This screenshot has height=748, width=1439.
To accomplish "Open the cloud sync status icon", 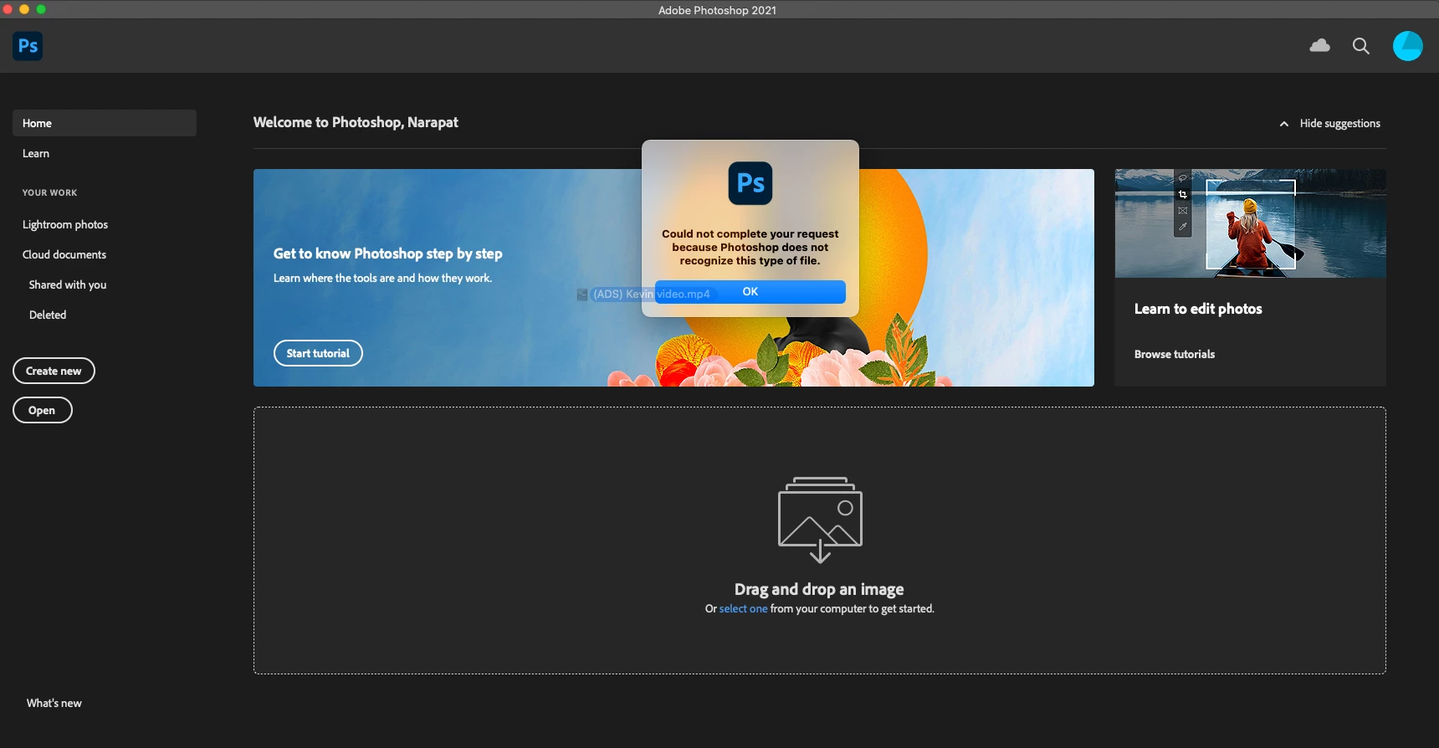I will [x=1320, y=46].
